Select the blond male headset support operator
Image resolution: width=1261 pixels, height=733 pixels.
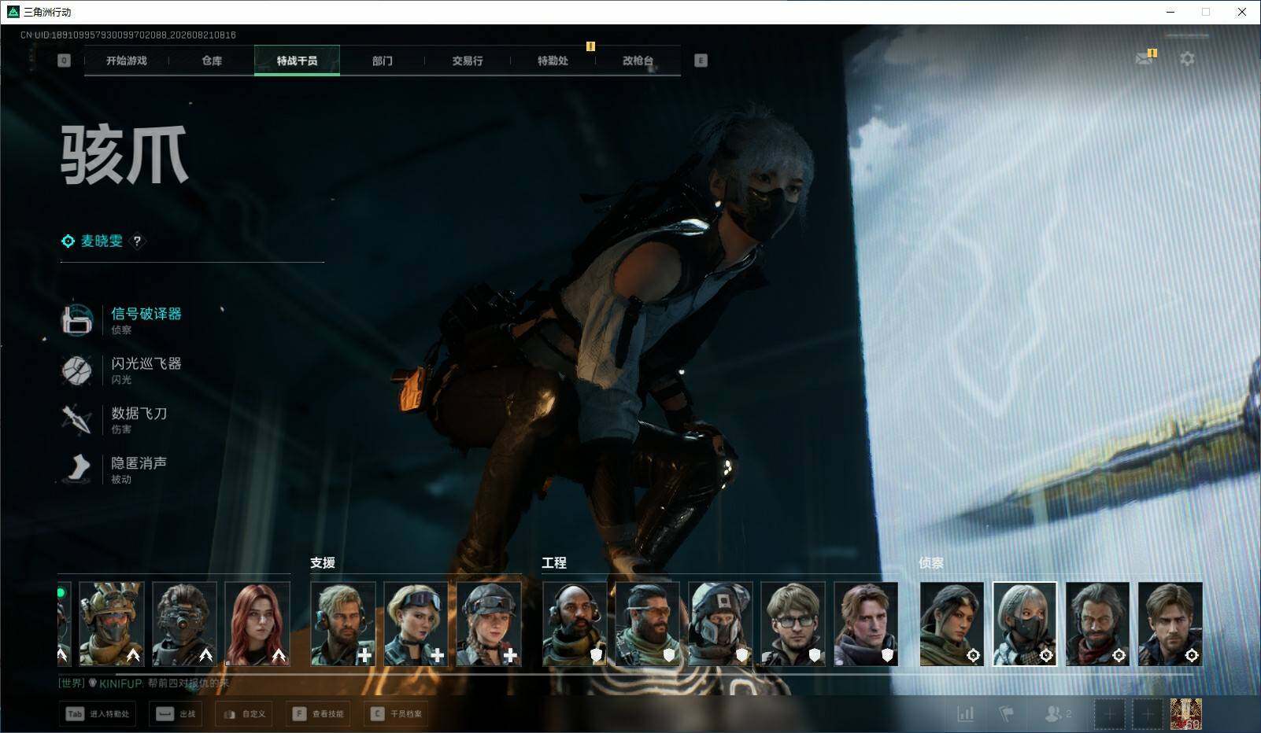click(343, 624)
